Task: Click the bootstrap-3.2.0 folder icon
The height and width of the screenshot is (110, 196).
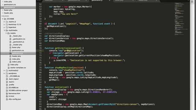Action: click(7, 24)
